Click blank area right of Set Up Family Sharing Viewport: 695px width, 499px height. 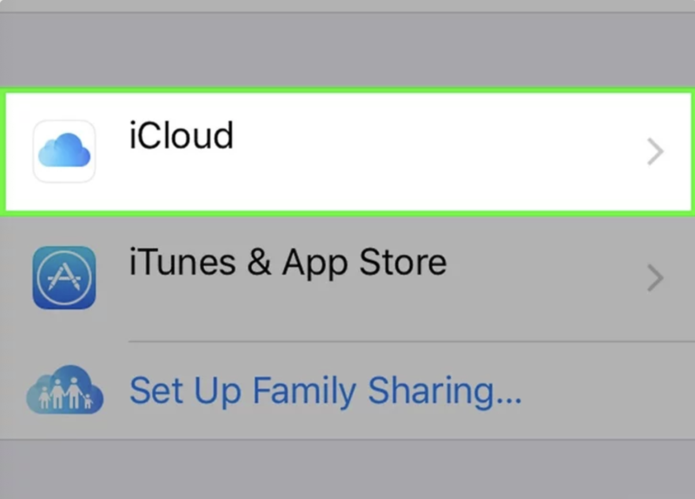pos(608,393)
